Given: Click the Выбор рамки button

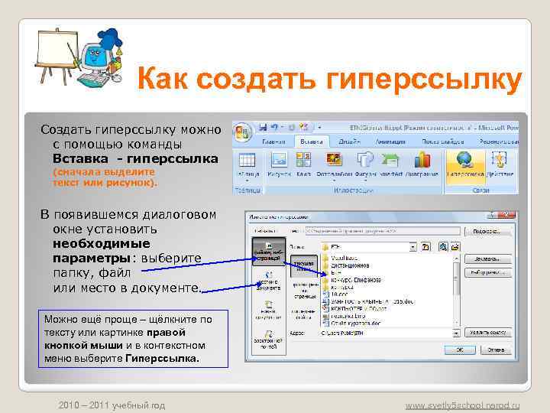Looking at the screenshot, I should 488,272.
